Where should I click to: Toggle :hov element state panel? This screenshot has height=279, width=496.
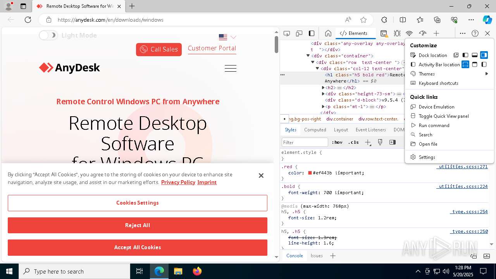click(x=337, y=142)
